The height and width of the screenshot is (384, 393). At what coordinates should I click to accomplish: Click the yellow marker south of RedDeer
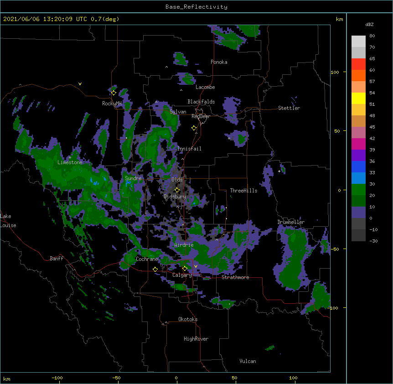point(194,128)
